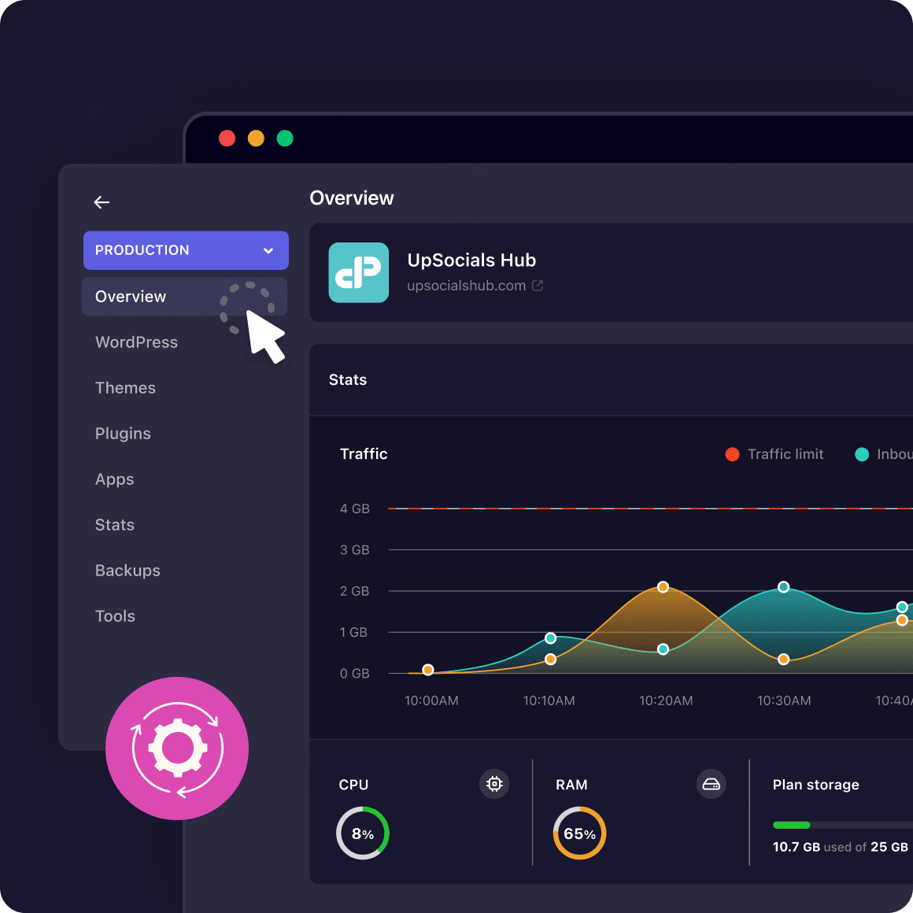Viewport: 913px width, 913px height.
Task: Click the 4 GB axis label
Action: click(x=355, y=509)
